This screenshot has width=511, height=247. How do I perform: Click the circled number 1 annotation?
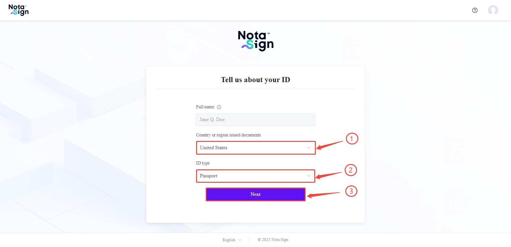coord(352,139)
